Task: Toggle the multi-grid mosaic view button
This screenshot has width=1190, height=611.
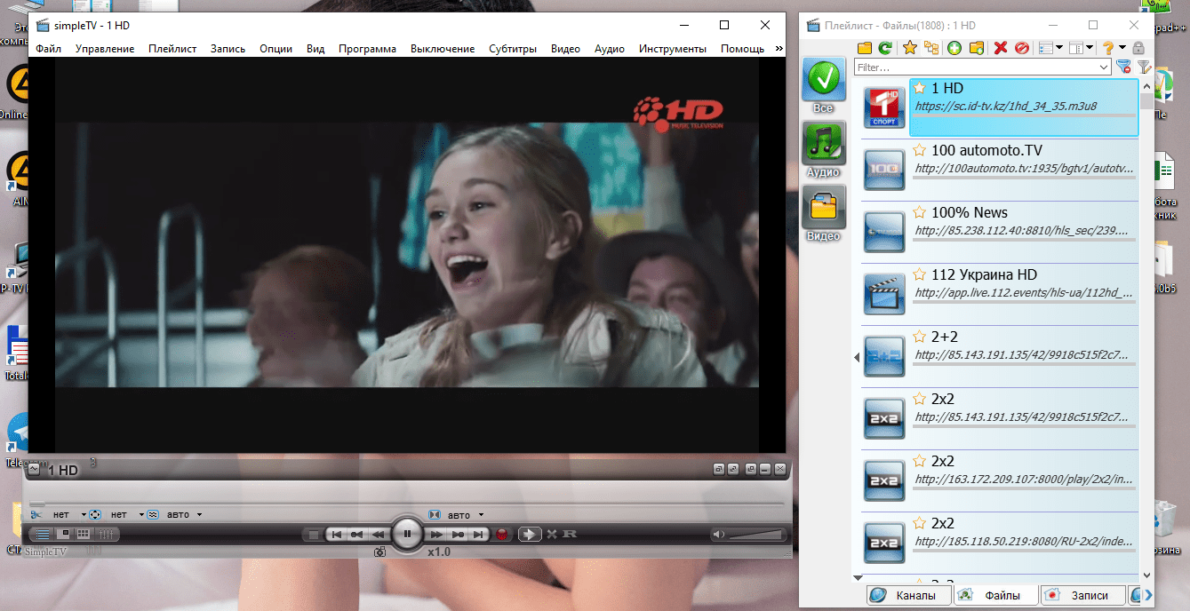Action: [84, 534]
